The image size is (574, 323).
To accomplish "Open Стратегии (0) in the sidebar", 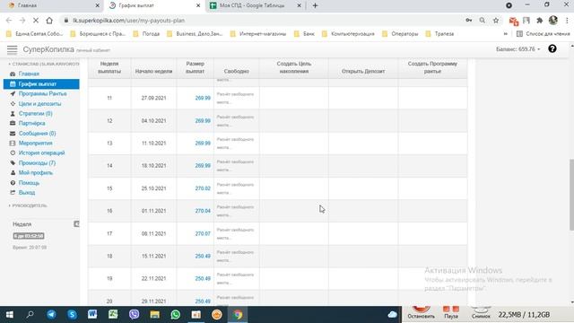I will click(35, 114).
